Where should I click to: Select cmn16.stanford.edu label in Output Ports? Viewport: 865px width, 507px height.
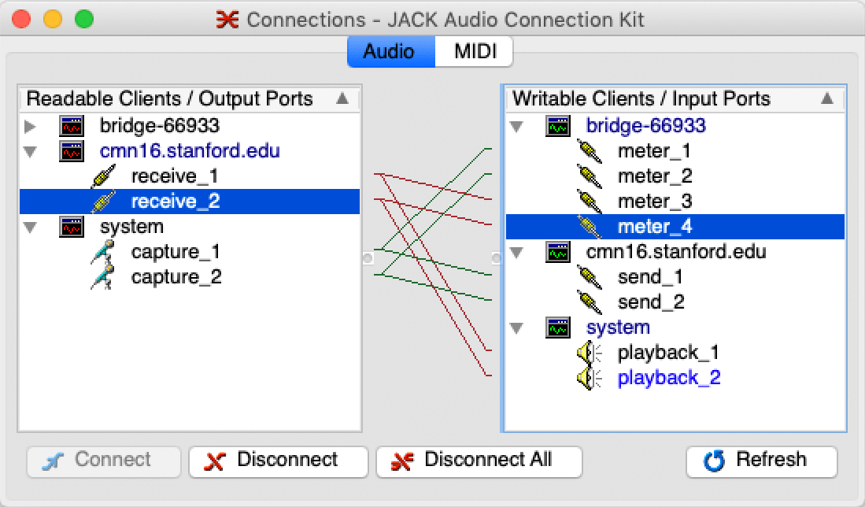pos(190,150)
